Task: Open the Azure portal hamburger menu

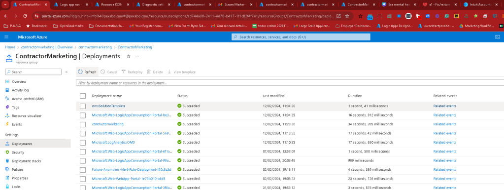Action: coord(6,37)
